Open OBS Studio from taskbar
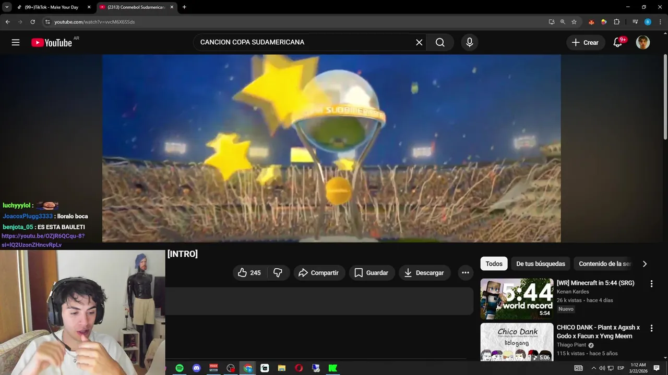 click(231, 368)
